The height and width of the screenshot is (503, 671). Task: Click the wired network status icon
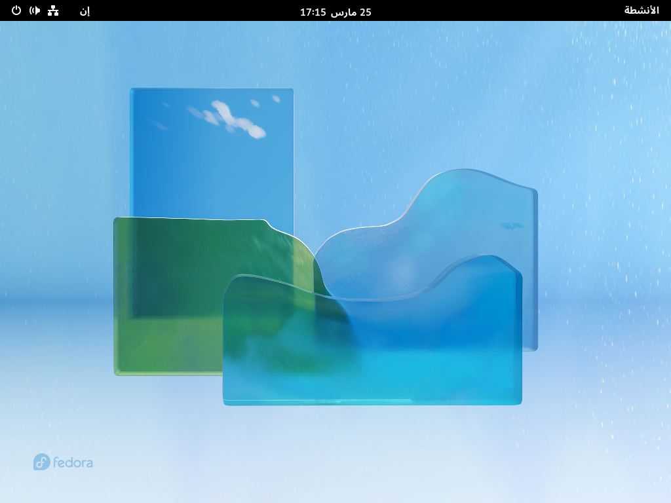(53, 10)
